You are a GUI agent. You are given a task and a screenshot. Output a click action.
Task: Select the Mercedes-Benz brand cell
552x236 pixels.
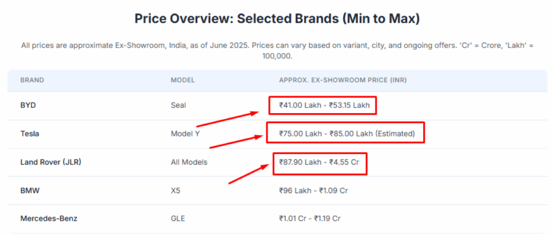[x=49, y=218]
